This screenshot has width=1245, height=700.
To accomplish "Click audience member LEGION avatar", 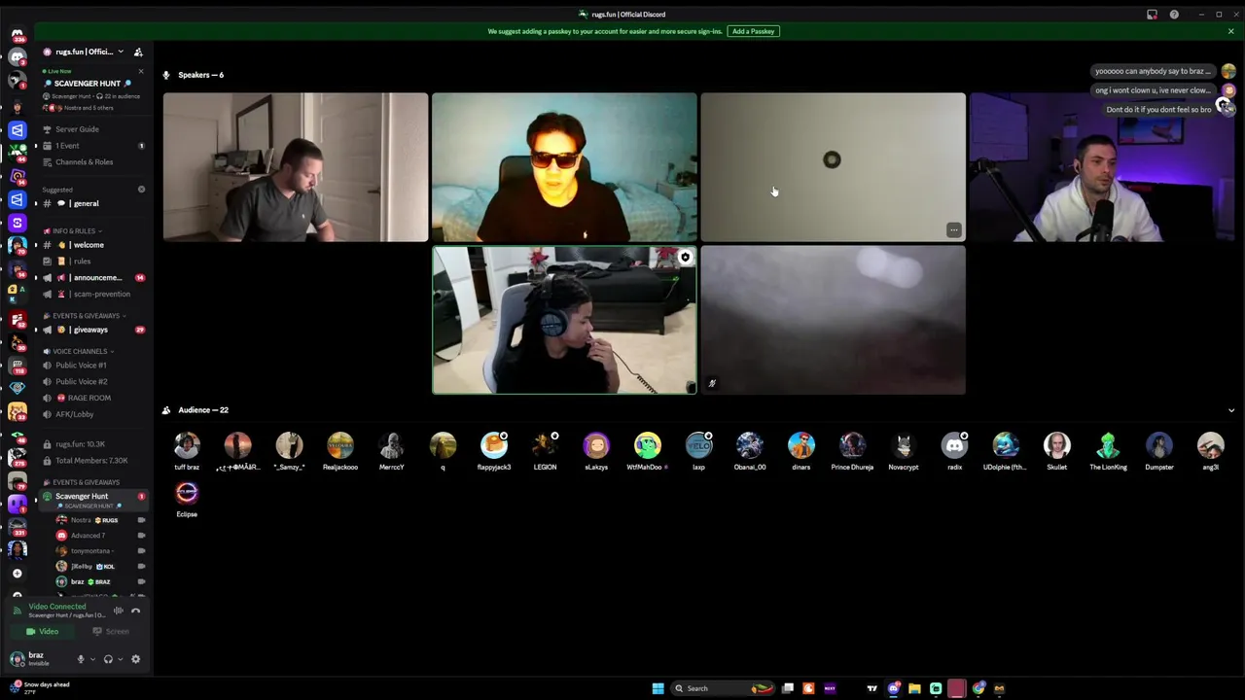I will click(545, 445).
